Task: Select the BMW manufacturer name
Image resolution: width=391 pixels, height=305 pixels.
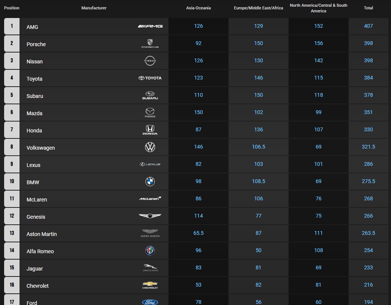Action: point(33,182)
